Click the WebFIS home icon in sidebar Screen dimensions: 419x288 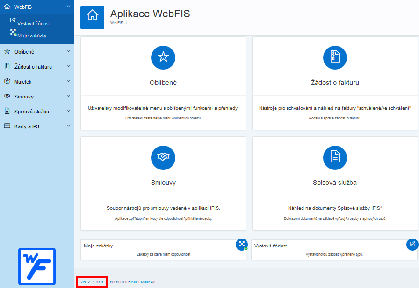[7, 7]
